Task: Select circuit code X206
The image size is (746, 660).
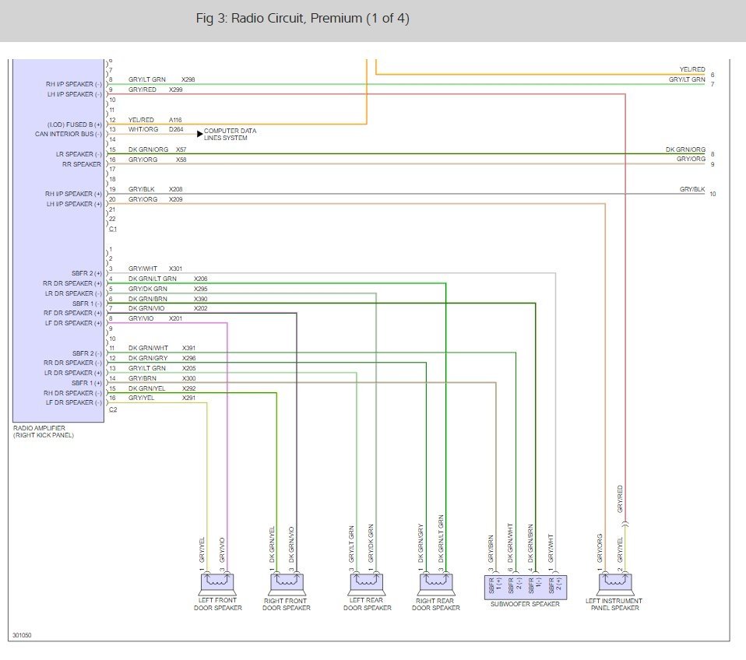Action: [200, 279]
